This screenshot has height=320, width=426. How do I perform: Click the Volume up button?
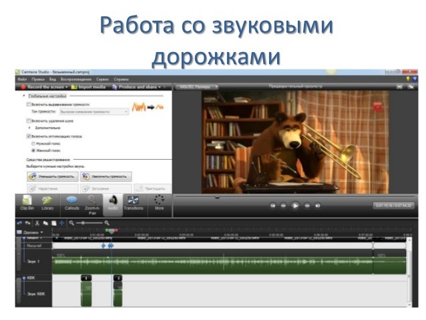pos(106,177)
